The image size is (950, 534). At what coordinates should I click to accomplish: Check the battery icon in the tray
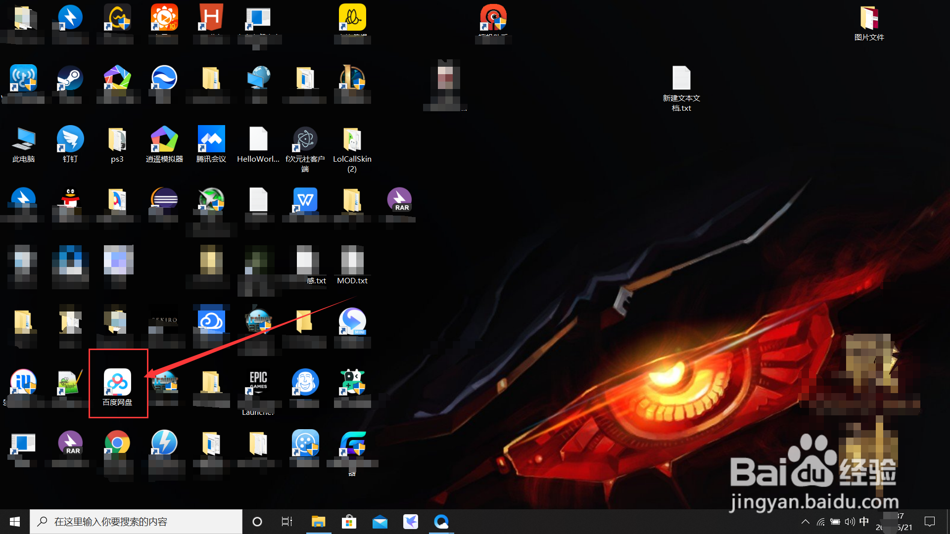835,522
